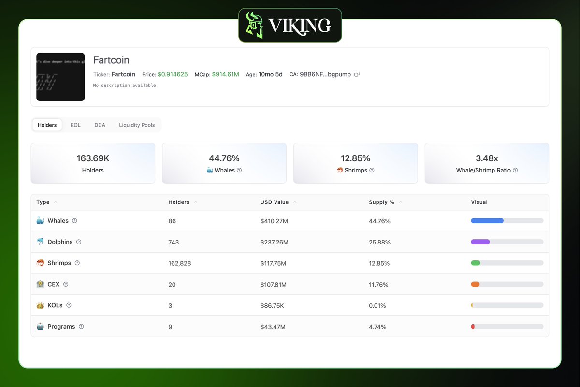Click the 44.76% Whales stat card

[x=224, y=163]
